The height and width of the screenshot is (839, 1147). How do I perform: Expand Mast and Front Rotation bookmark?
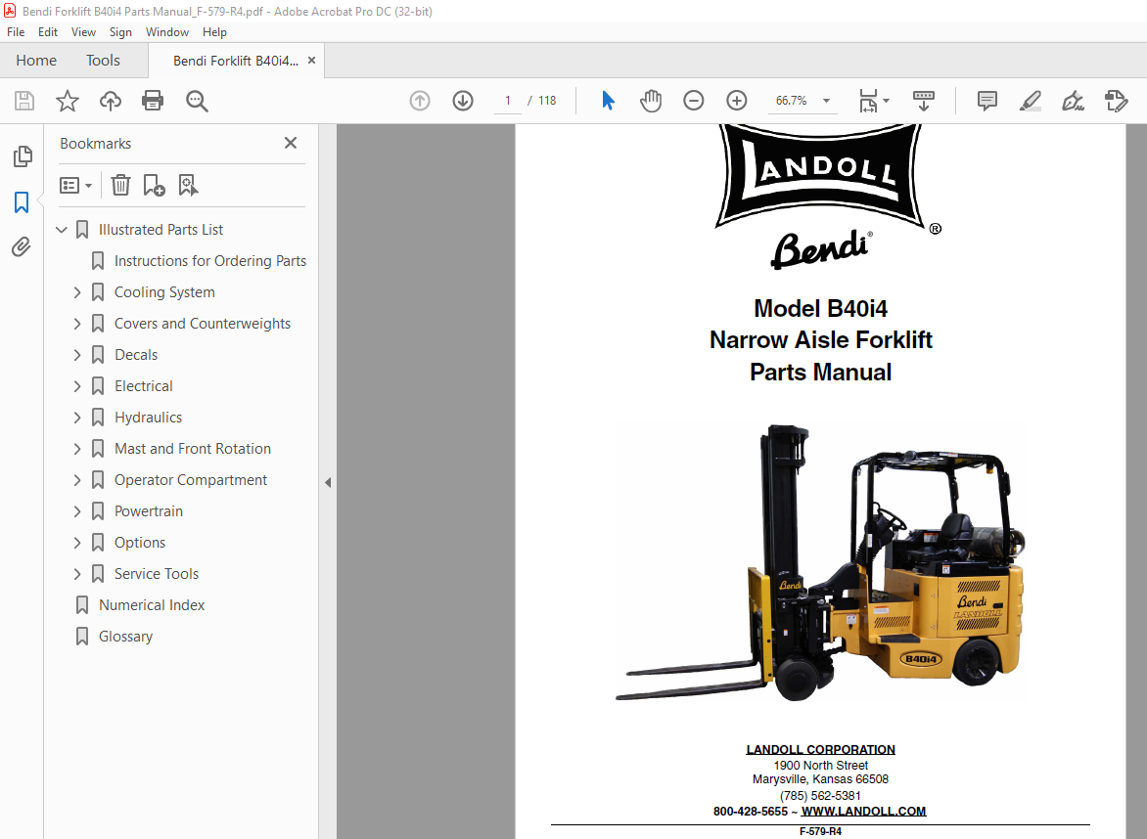76,449
